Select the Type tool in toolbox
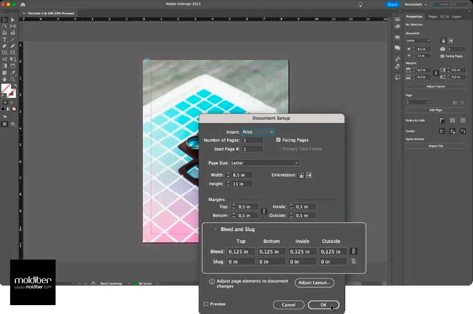Viewport: 473px width, 314px height. [x=5, y=39]
